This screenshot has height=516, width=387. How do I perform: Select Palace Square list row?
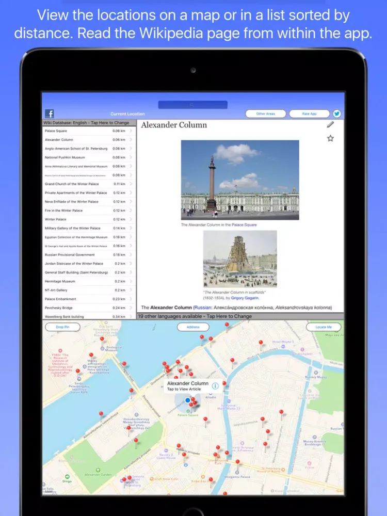coord(89,131)
